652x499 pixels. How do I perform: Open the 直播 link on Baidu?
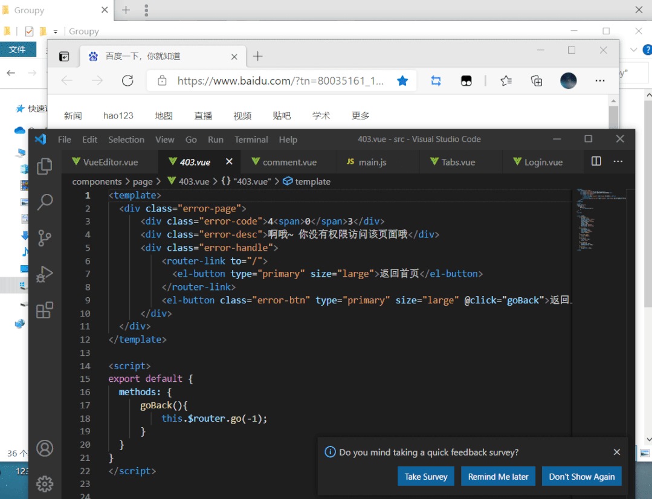pos(203,115)
